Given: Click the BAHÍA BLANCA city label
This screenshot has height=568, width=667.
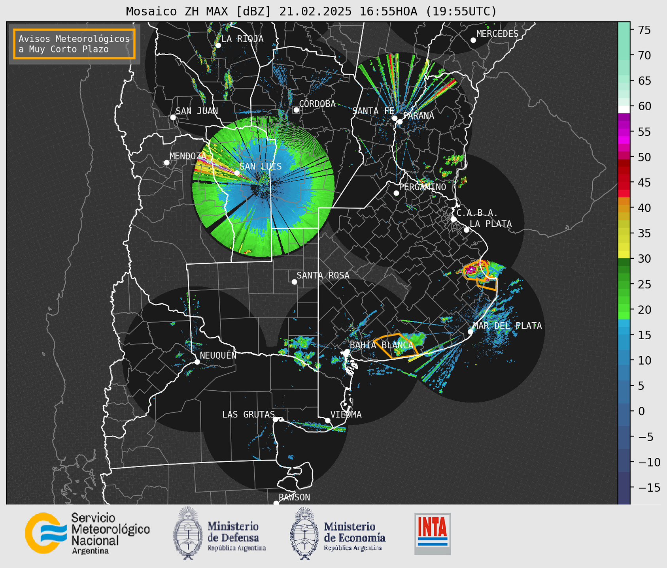Looking at the screenshot, I should point(381,345).
